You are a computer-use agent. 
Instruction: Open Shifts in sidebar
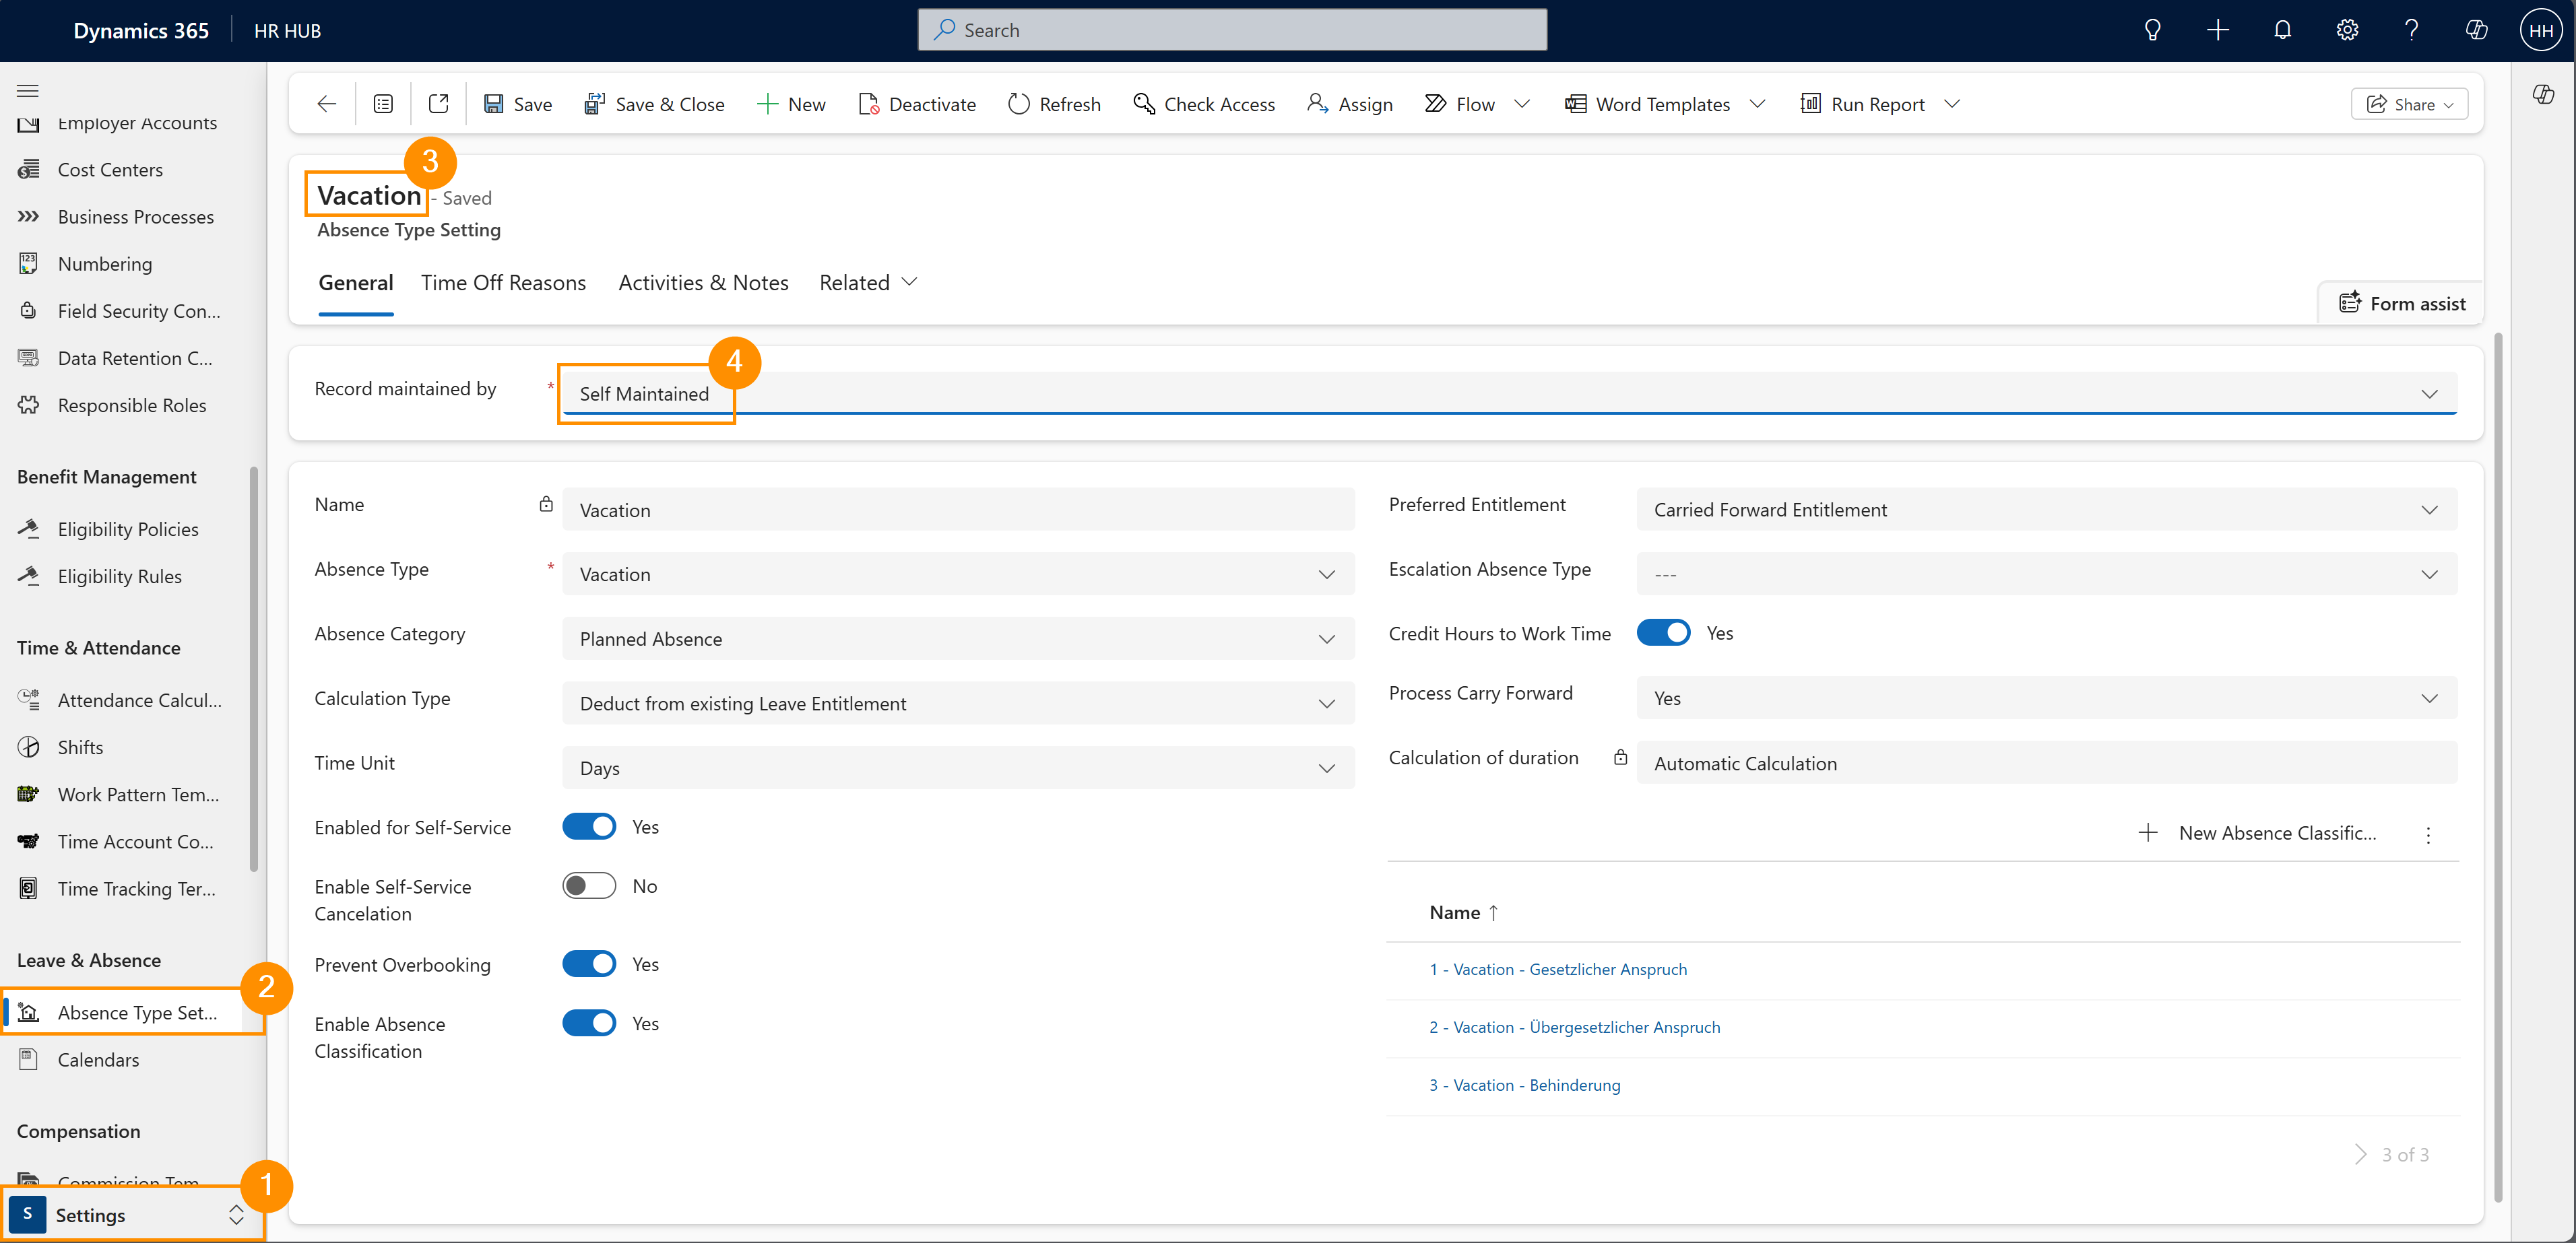point(80,746)
